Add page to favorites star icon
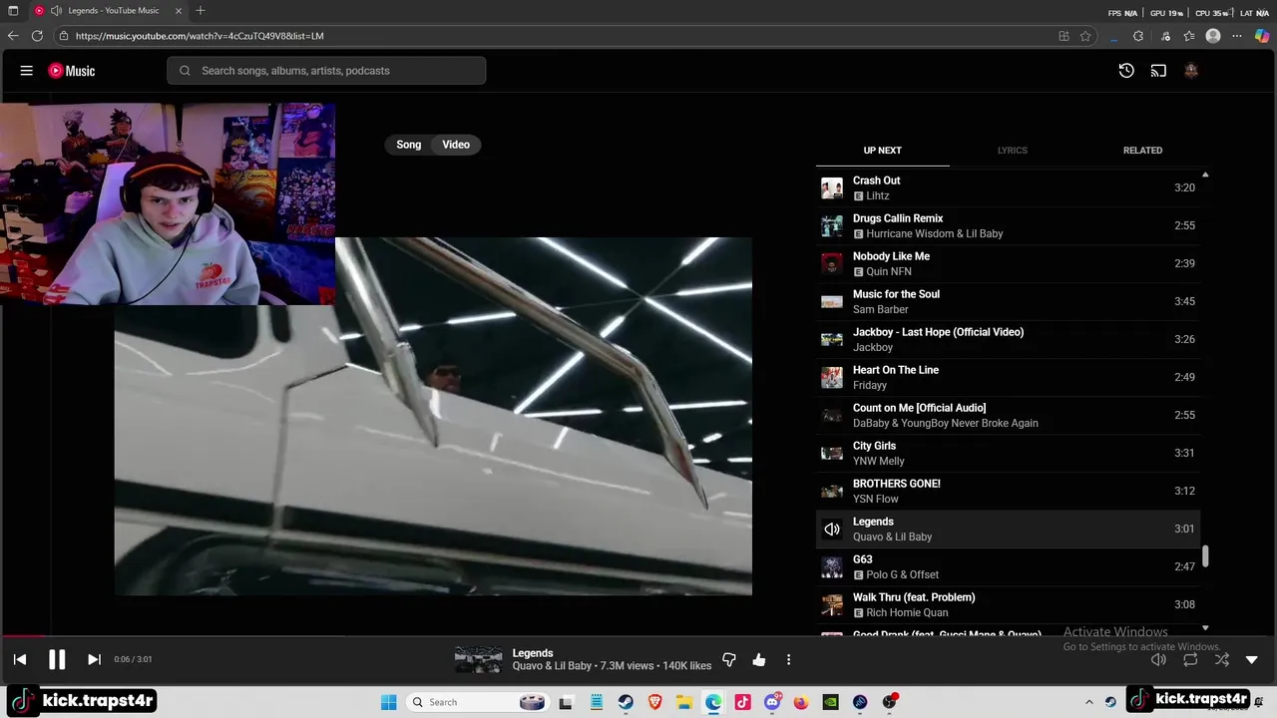Viewport: 1277px width, 718px height. tap(1085, 36)
